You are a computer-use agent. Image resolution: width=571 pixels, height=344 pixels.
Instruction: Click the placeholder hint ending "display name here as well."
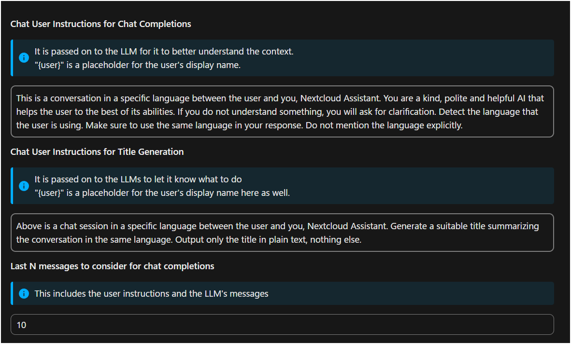pos(162,193)
